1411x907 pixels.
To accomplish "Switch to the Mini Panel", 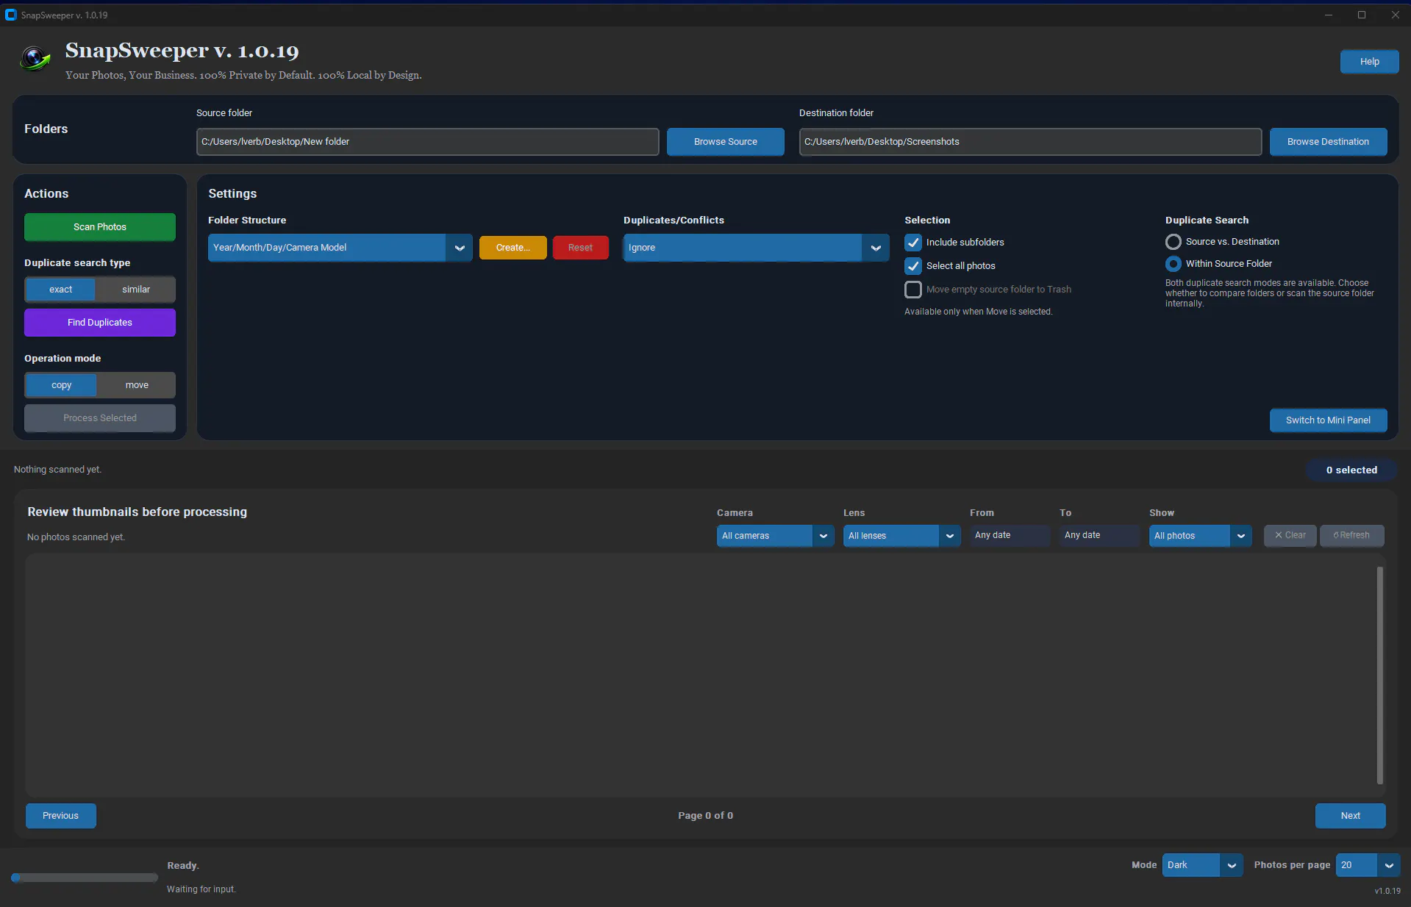I will pos(1328,420).
